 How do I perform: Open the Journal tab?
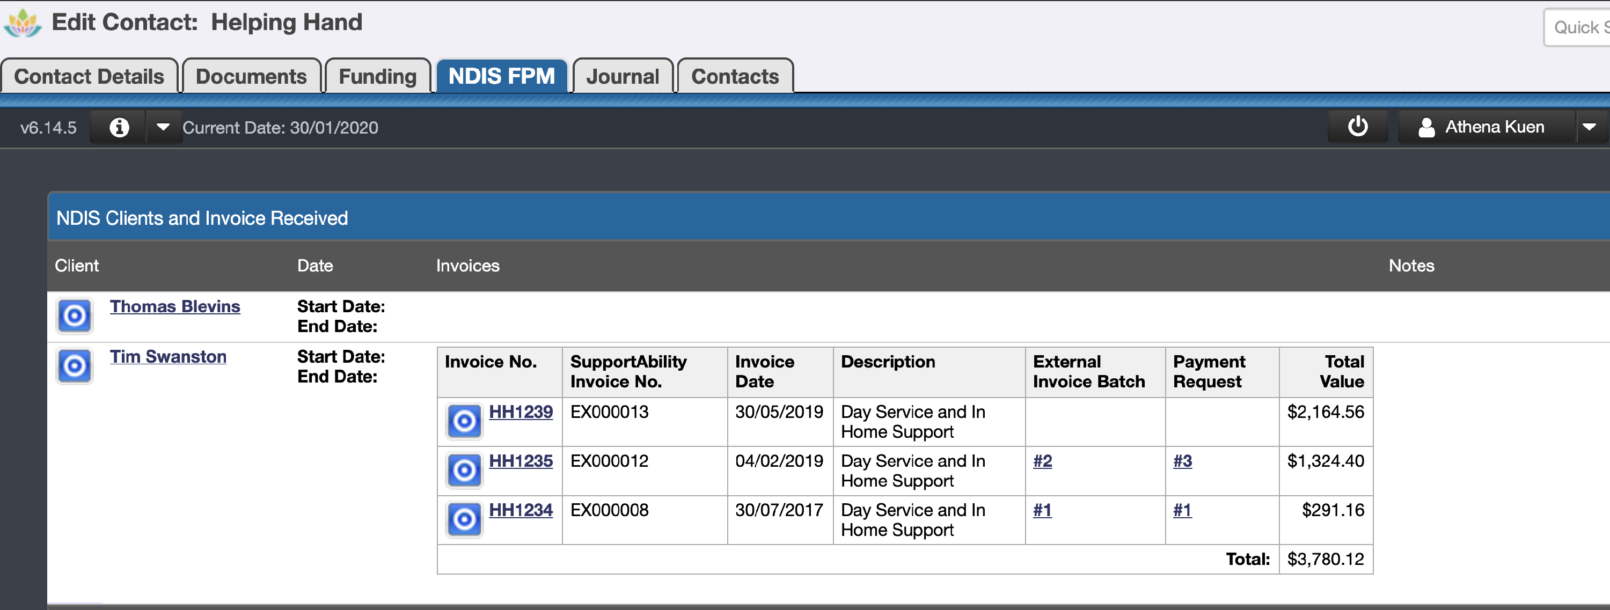click(623, 76)
